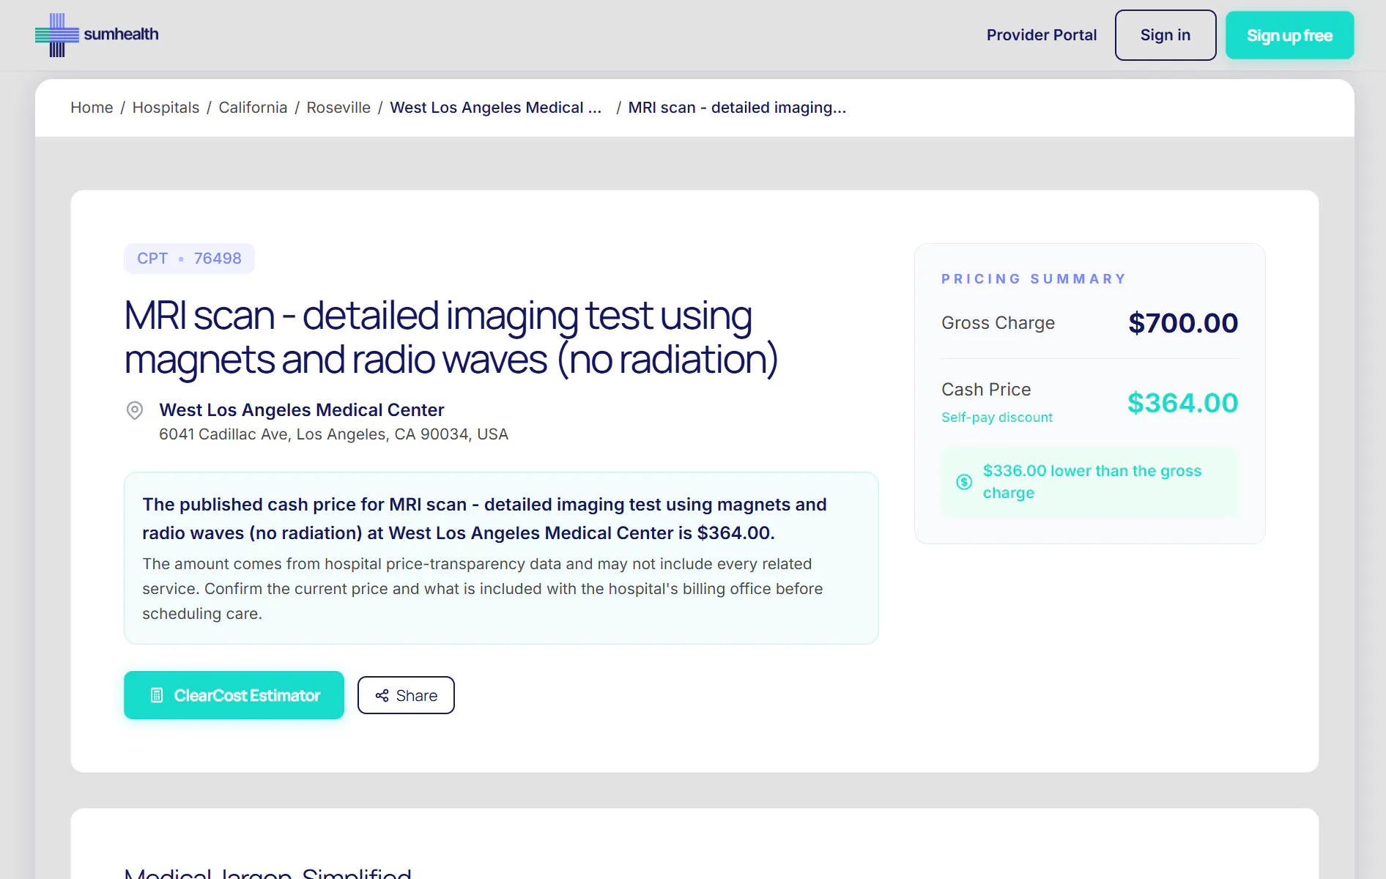The width and height of the screenshot is (1386, 879).
Task: Click the address 6041 Cadillac Ave
Action: (x=333, y=434)
